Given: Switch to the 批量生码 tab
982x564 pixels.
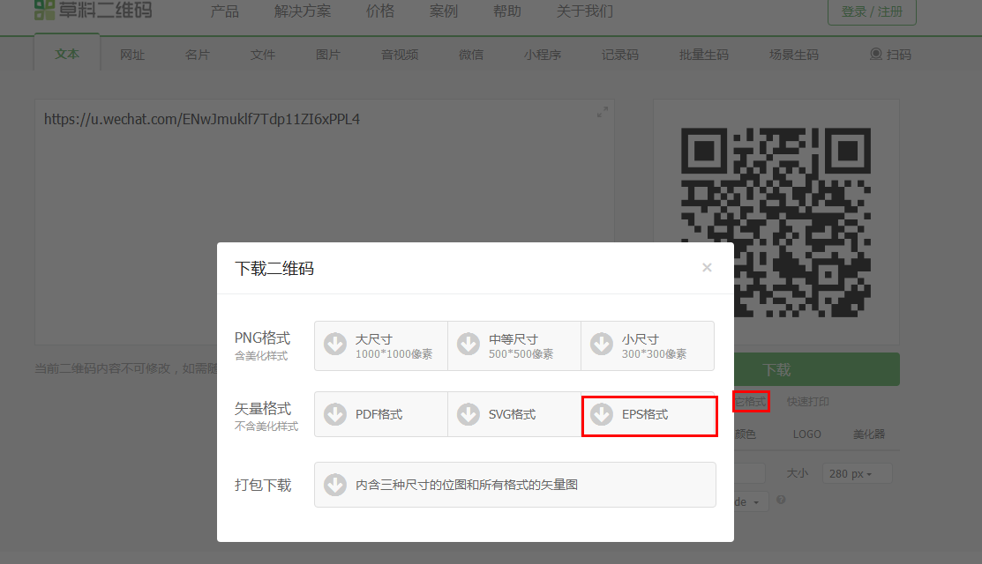Looking at the screenshot, I should (704, 55).
